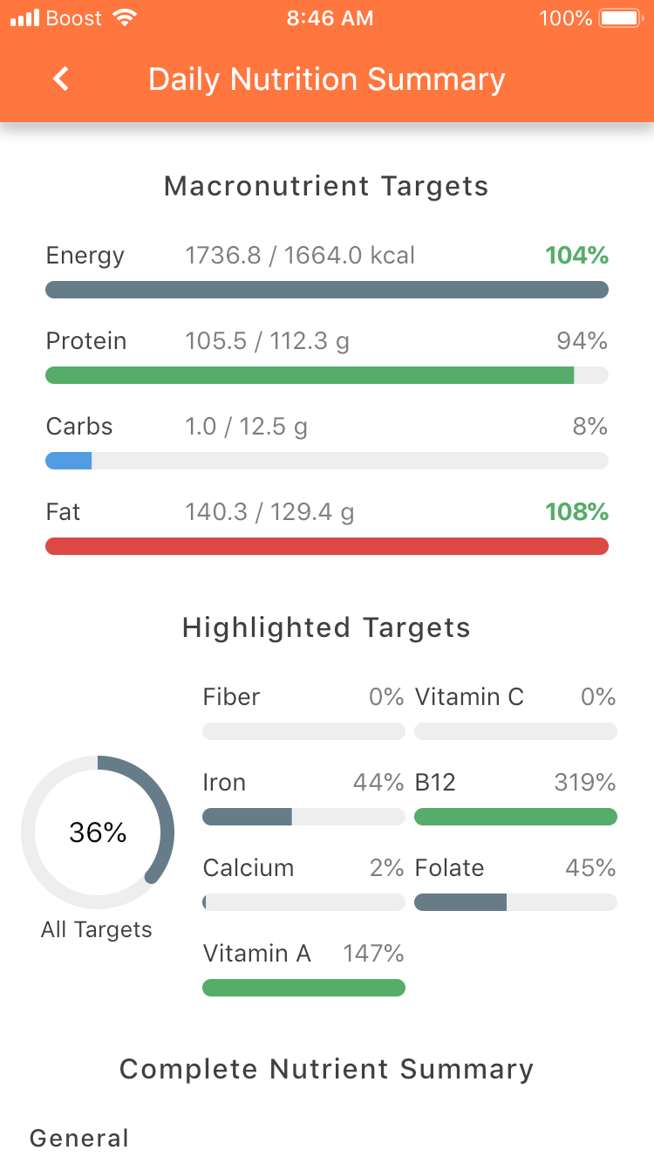Viewport: 654px width, 1164px height.
Task: Tap the red Fat progress bar
Action: pyautogui.click(x=327, y=546)
